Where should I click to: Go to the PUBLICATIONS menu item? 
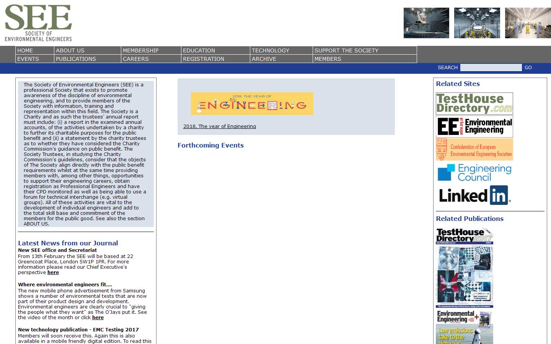point(76,59)
